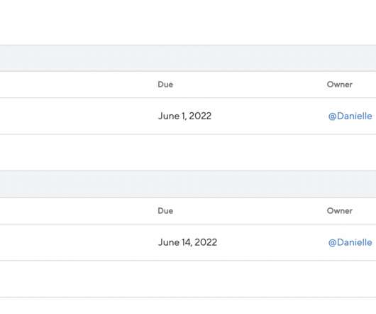Click Due header above June 1, 2022

[165, 85]
